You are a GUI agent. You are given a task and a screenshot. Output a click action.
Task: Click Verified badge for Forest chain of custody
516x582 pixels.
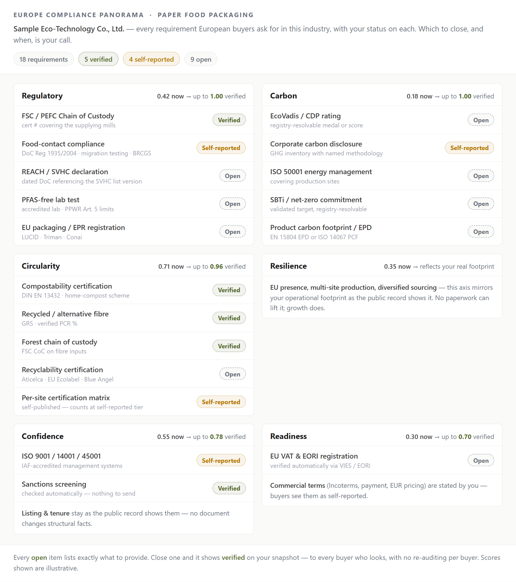coord(229,346)
